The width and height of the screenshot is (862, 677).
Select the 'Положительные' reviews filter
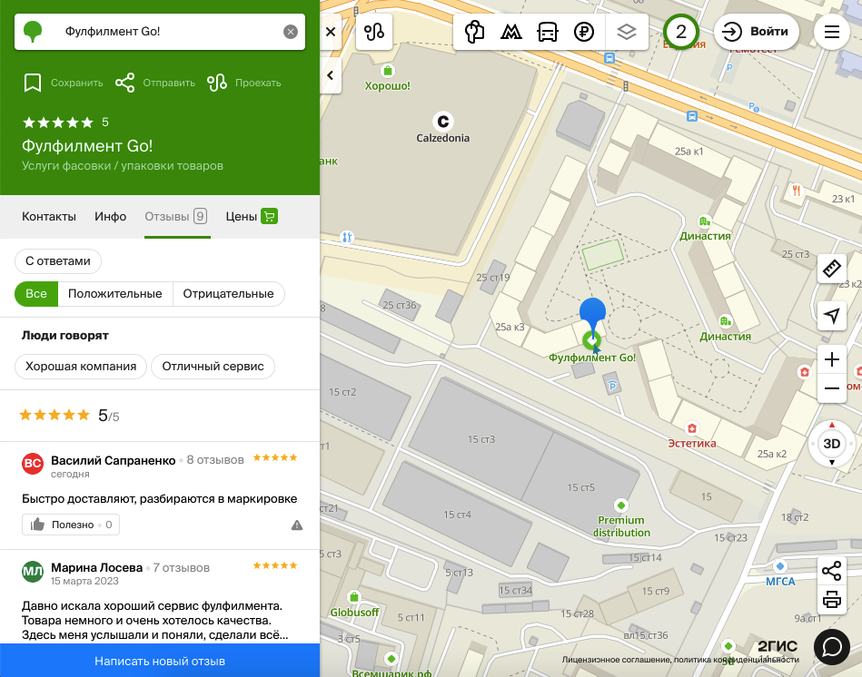(x=114, y=294)
